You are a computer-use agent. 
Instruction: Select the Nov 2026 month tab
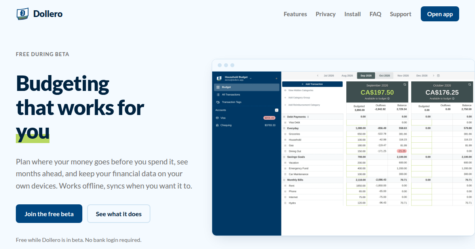click(403, 75)
